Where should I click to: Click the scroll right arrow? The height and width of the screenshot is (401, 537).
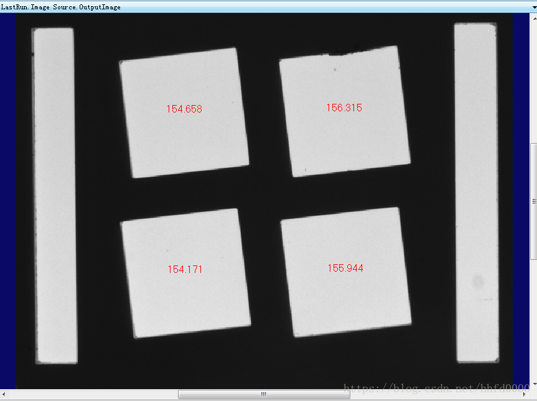524,394
